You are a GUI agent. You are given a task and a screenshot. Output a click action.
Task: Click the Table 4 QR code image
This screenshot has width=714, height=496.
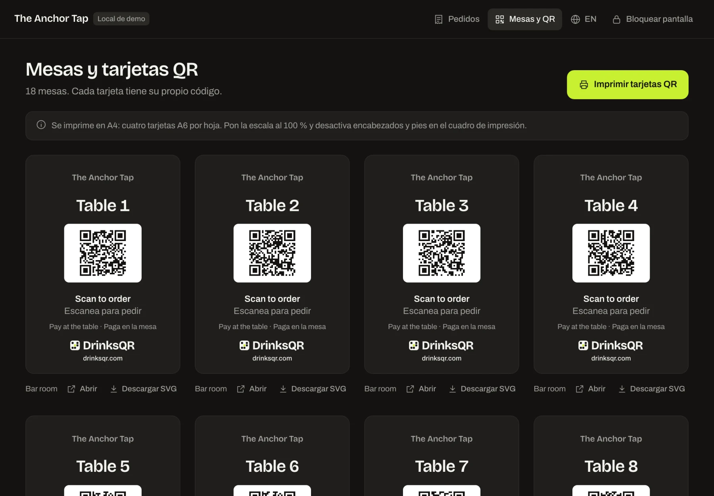coord(611,253)
